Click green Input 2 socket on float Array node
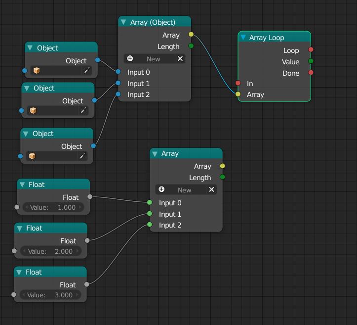This screenshot has height=325, width=357. 150,225
